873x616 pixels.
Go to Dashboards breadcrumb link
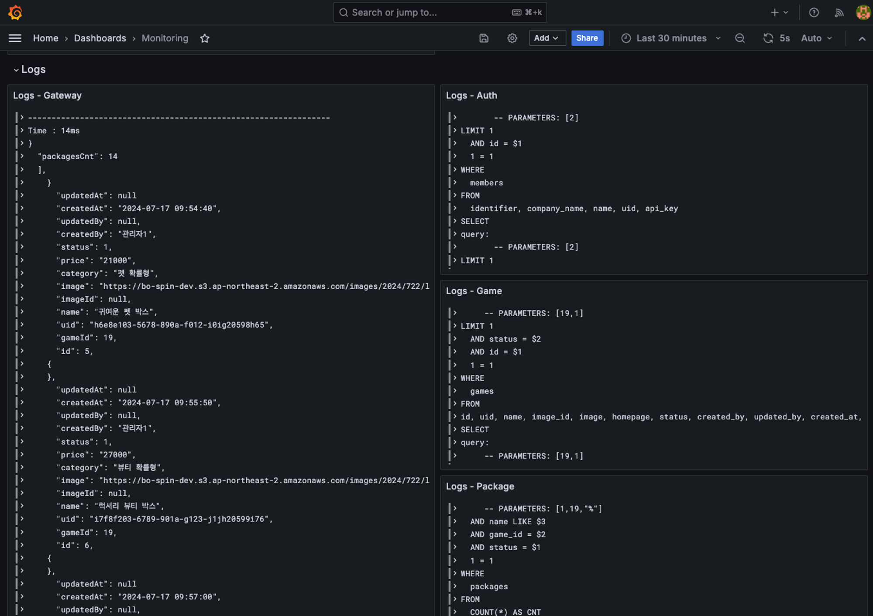click(x=100, y=38)
